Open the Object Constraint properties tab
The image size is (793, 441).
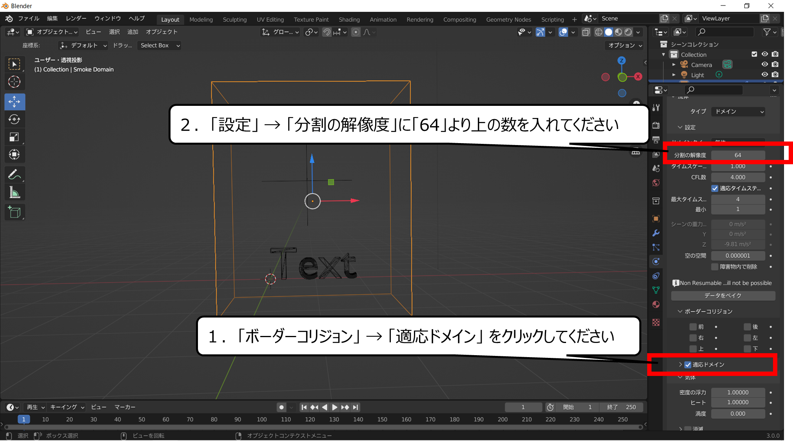pos(656,276)
